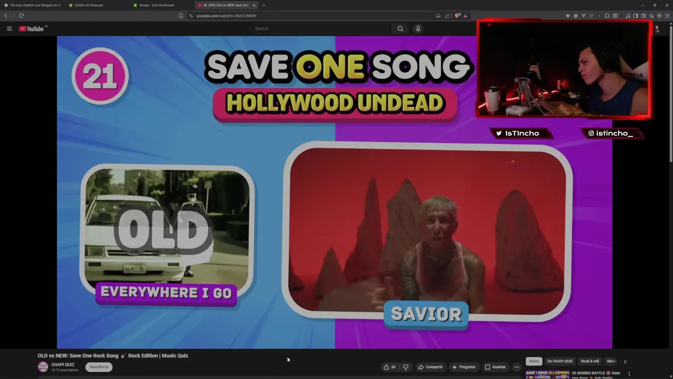Go back with the browser back arrow
Screen dimensions: 673x379
click(x=6, y=16)
